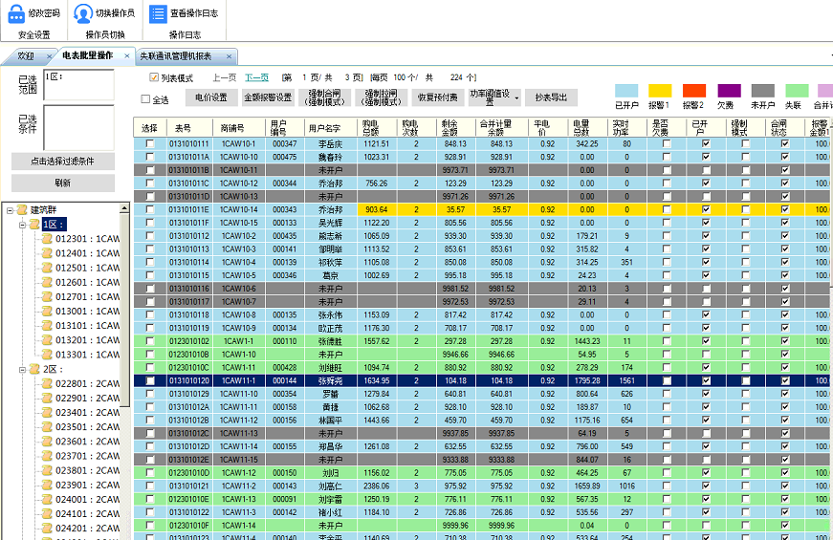Click the 欠费 purple swatch
Image resolution: width=833 pixels, height=540 pixels.
tap(729, 91)
